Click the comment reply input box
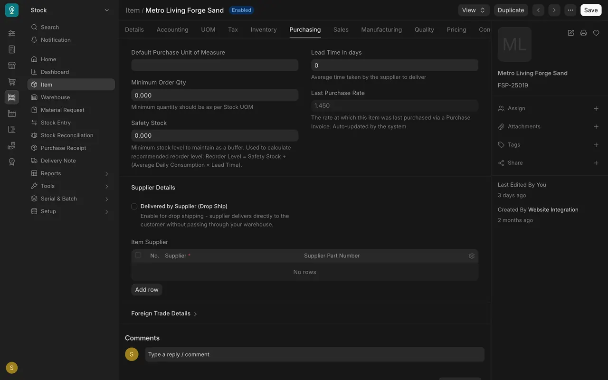 coord(314,354)
